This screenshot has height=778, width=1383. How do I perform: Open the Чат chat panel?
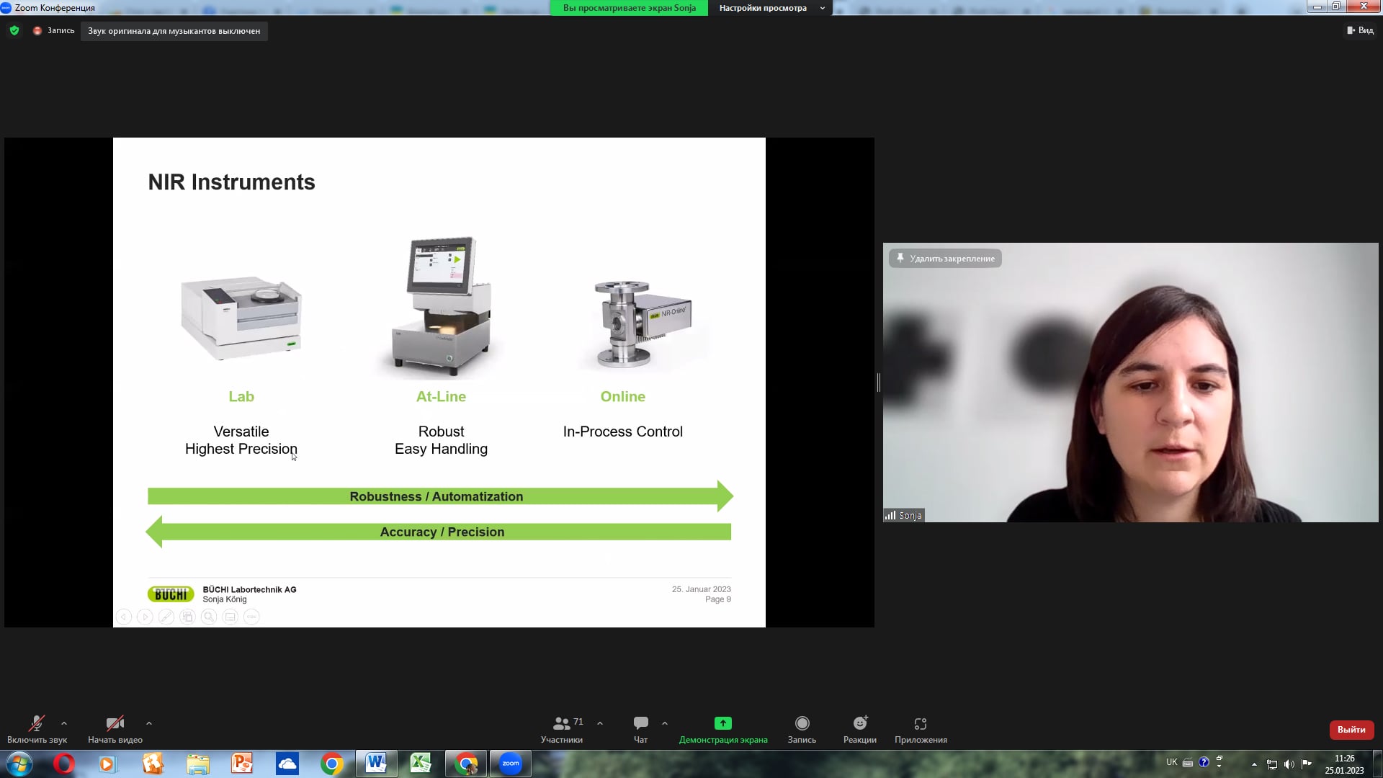point(640,729)
